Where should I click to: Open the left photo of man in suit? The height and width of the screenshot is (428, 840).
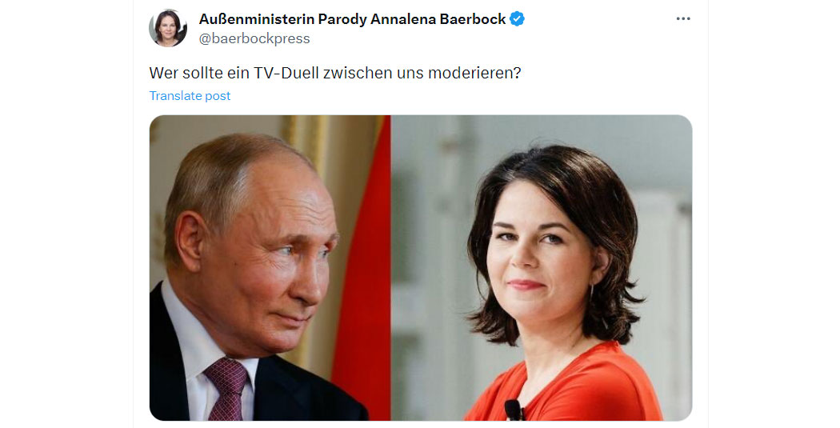270,268
